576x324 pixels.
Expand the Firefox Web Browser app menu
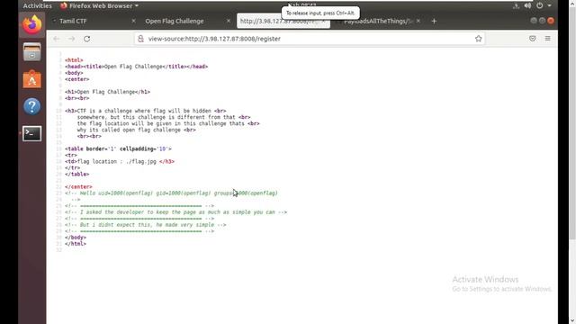coord(100,6)
